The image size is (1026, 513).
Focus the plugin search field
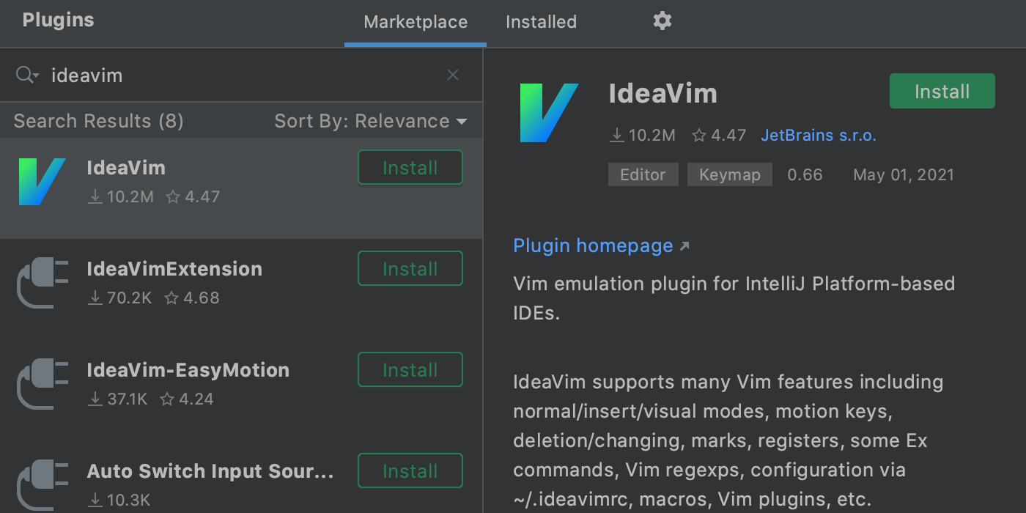(242, 75)
